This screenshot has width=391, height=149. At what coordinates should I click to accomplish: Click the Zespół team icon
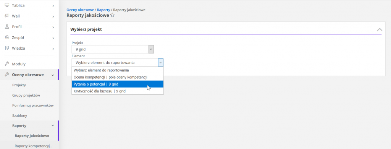[x=7, y=37]
